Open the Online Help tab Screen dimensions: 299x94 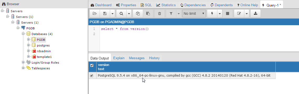click(247, 5)
